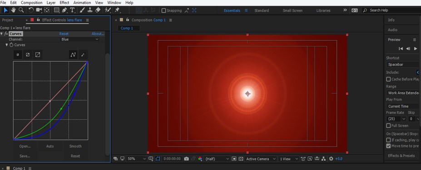The image size is (421, 170).
Task: Select the Selection arrow tool
Action: coord(5,10)
